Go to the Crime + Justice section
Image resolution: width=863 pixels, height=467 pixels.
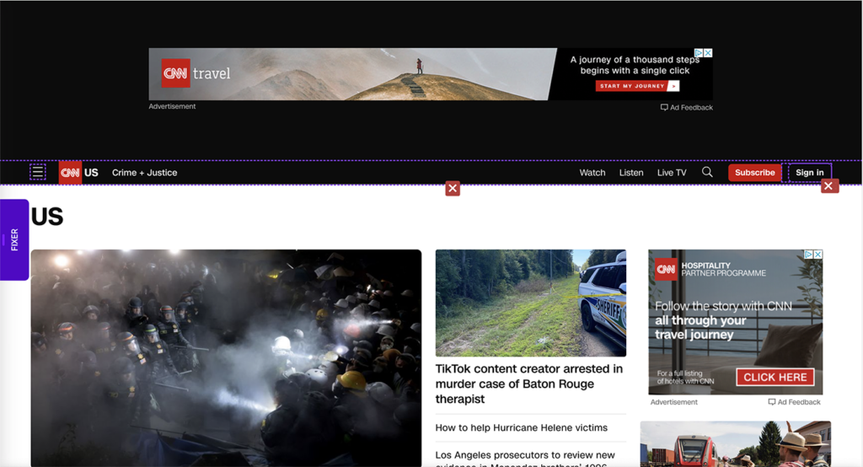tap(144, 173)
